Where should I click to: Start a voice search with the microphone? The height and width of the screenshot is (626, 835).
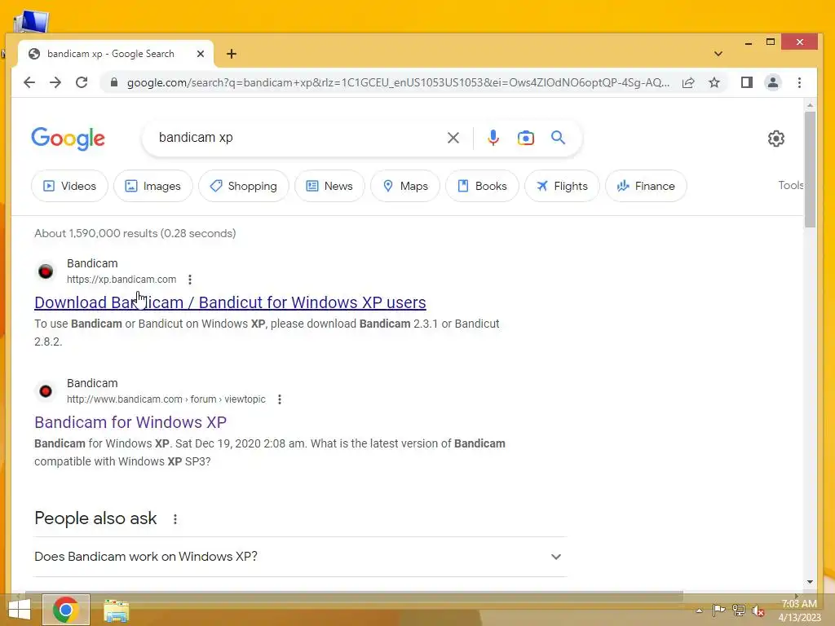(493, 138)
